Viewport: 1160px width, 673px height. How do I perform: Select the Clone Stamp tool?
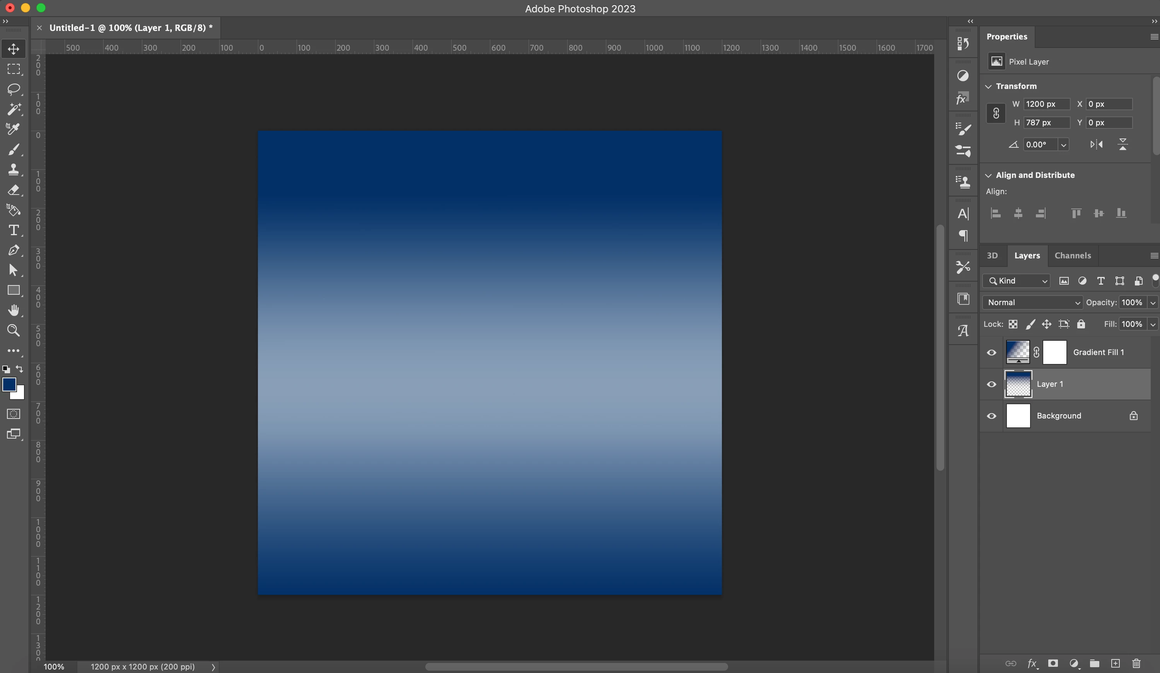point(14,169)
